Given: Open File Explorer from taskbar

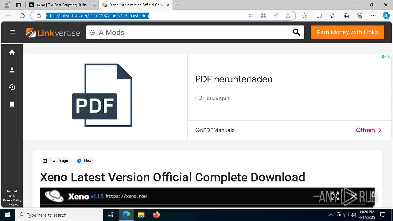Looking at the screenshot, I should 141,215.
